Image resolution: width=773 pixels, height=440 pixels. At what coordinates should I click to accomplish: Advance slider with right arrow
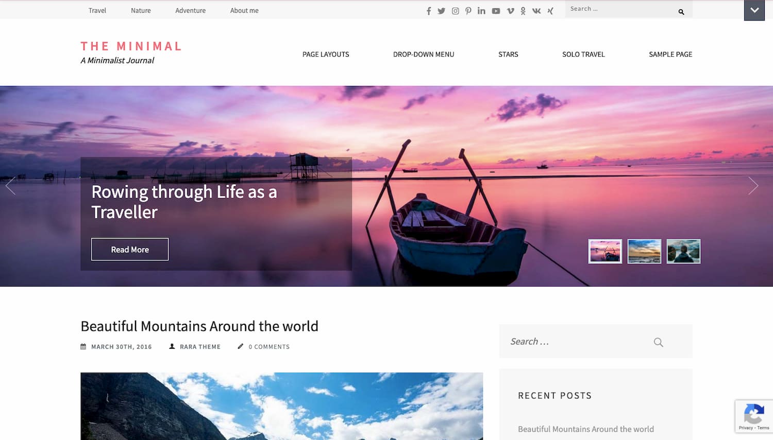click(753, 186)
